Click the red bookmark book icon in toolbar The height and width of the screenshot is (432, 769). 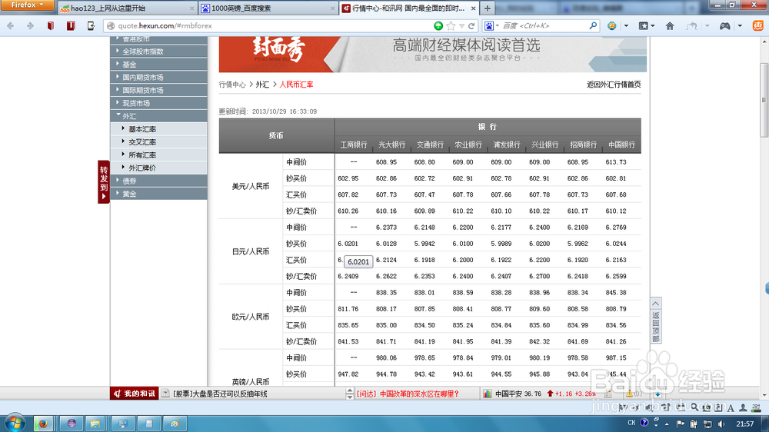coord(51,25)
